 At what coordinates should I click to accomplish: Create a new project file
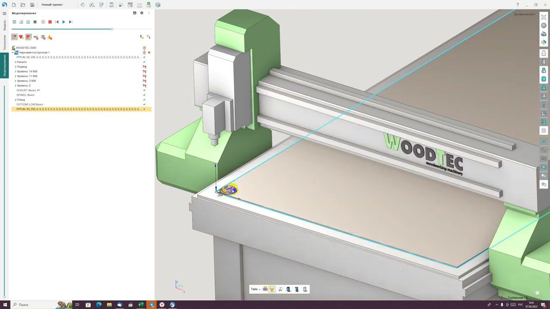click(x=14, y=5)
